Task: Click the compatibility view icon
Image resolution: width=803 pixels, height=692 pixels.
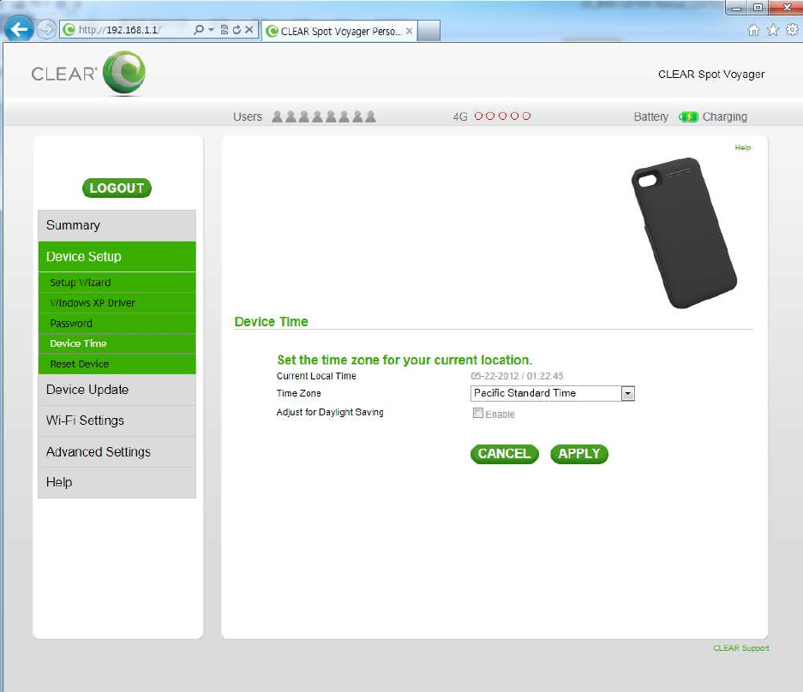Action: tap(225, 30)
